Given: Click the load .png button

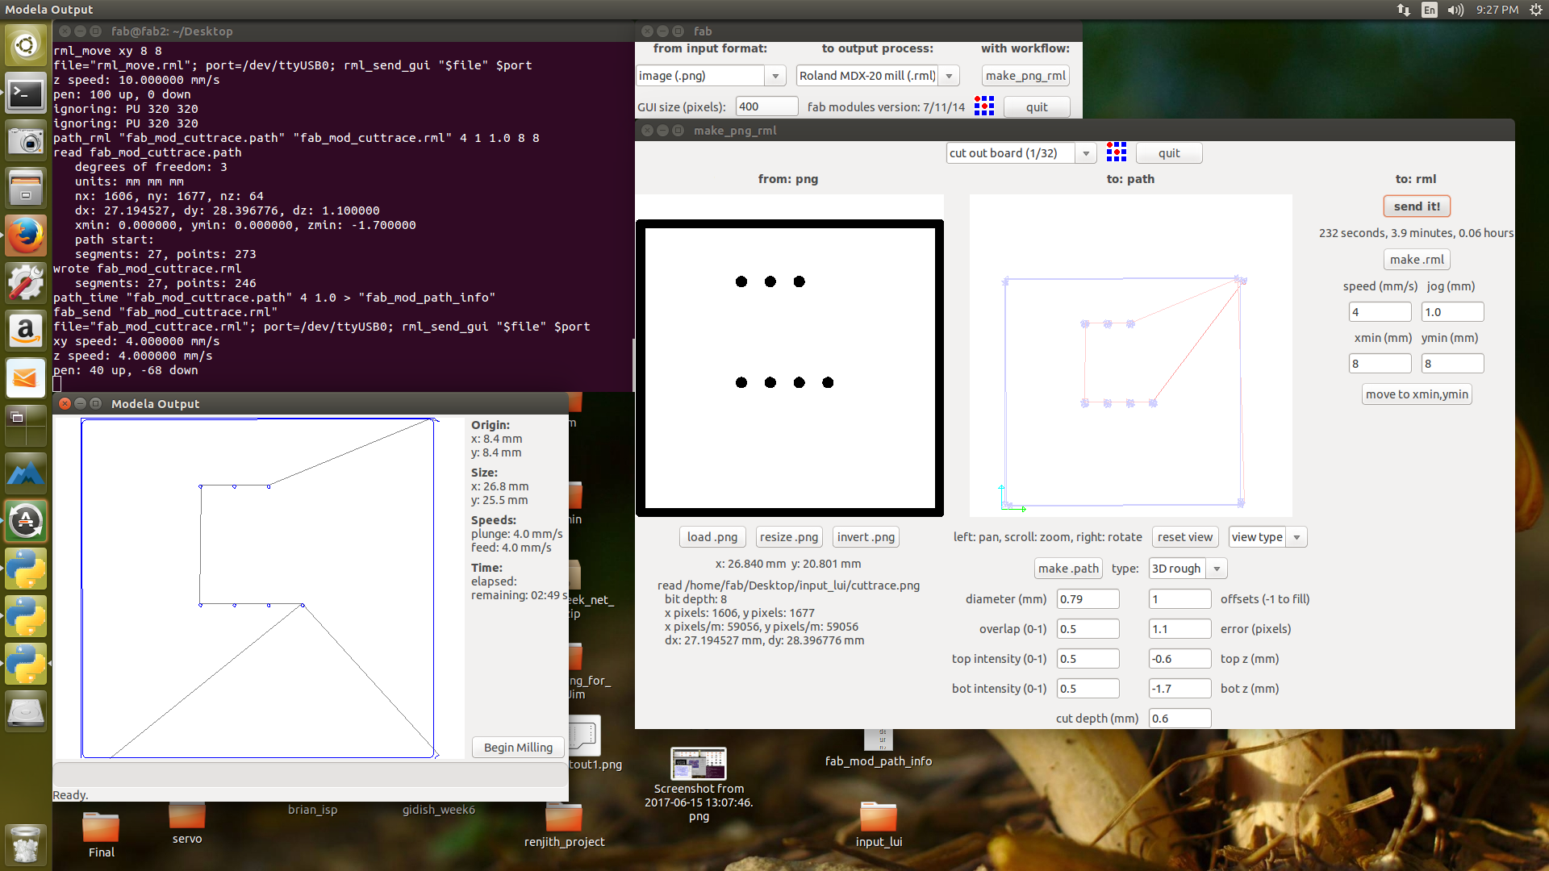Looking at the screenshot, I should (712, 537).
